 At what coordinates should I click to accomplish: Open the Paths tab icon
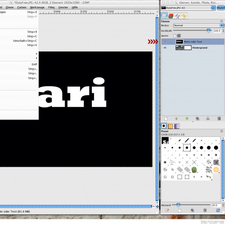177,16
